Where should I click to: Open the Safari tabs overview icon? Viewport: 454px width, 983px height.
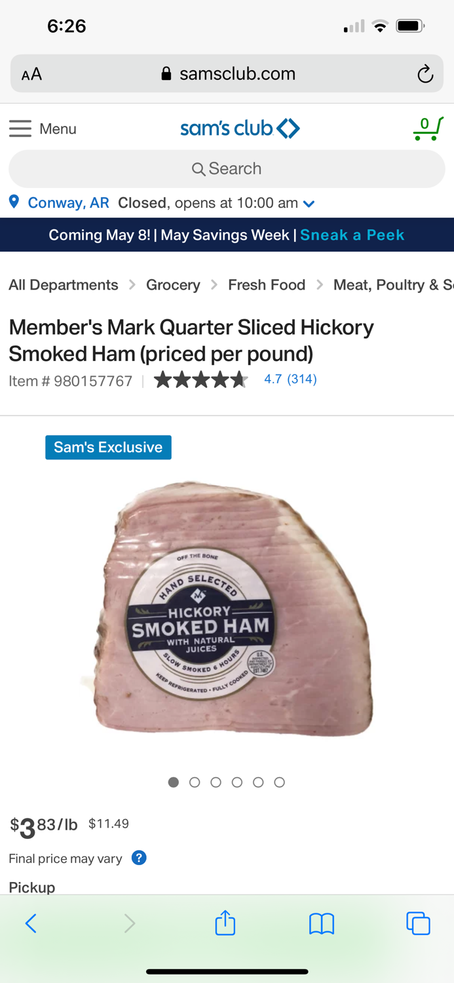click(418, 923)
